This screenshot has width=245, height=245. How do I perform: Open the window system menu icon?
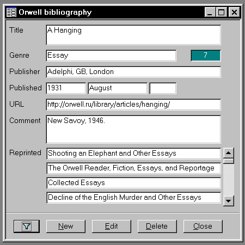click(x=11, y=13)
